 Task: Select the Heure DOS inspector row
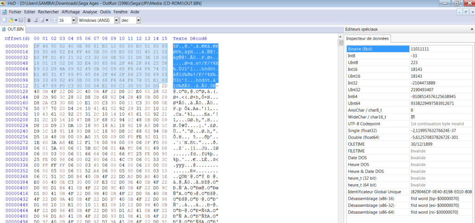[410, 165]
